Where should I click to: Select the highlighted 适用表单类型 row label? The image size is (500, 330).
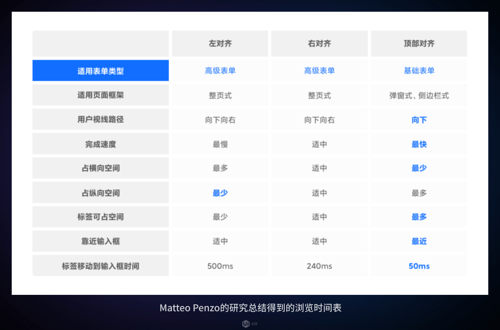coord(100,71)
